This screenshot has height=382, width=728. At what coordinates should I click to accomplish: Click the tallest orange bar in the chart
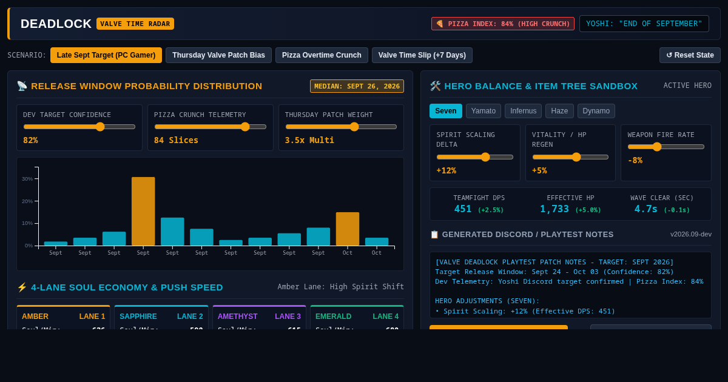tap(143, 211)
